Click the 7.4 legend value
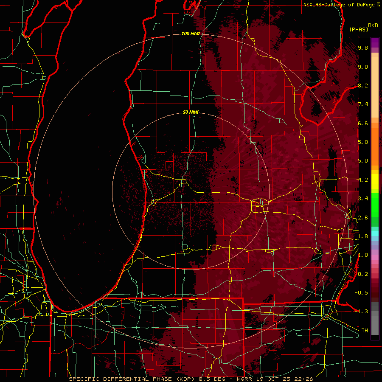The image size is (382, 382). (363, 104)
